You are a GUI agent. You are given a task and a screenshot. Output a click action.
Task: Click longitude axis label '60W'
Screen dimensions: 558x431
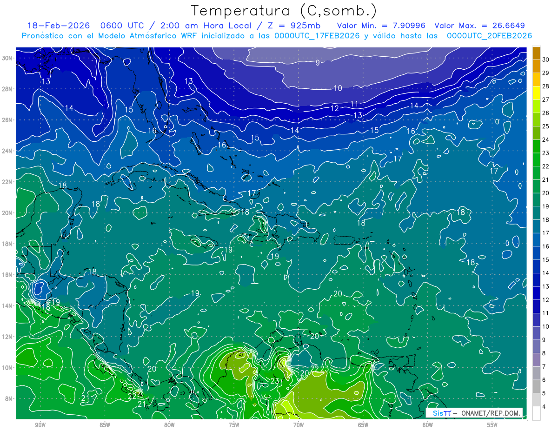pyautogui.click(x=428, y=425)
